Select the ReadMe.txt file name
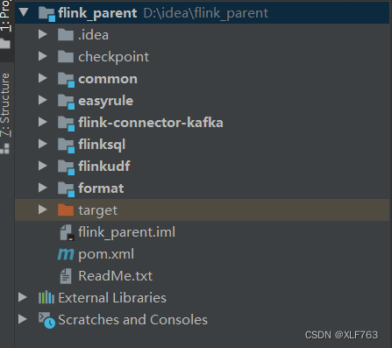392x348 pixels. 115,276
